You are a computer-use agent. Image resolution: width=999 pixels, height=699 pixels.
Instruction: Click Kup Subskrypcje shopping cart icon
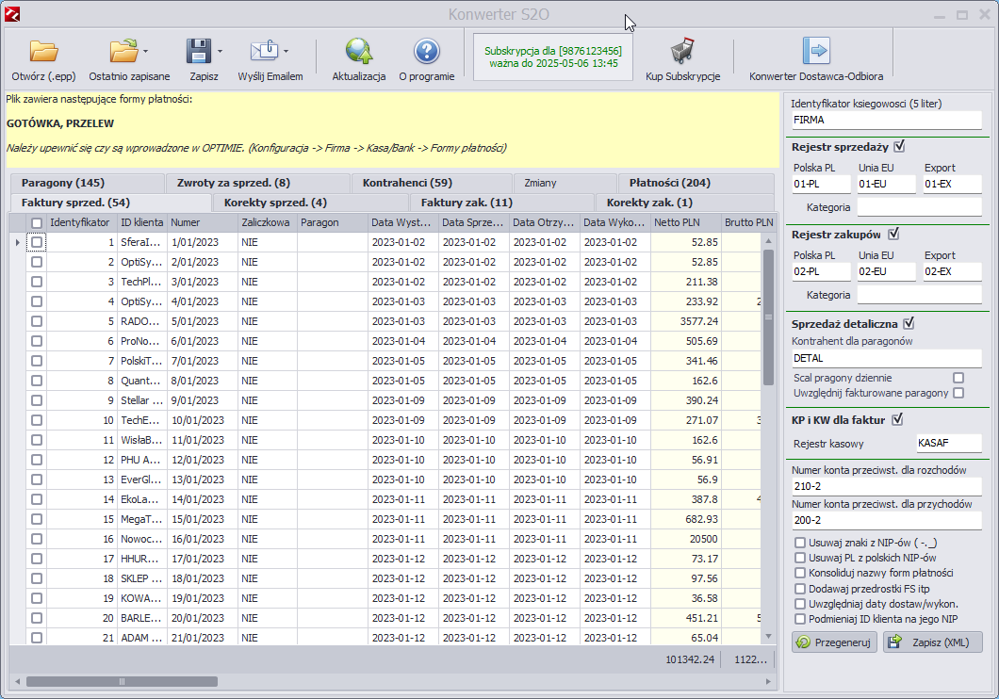pyautogui.click(x=682, y=52)
